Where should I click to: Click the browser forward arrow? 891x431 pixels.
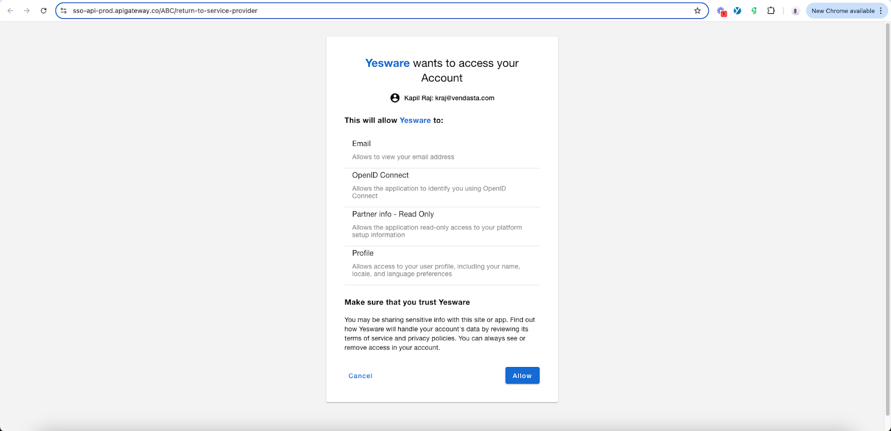[27, 11]
